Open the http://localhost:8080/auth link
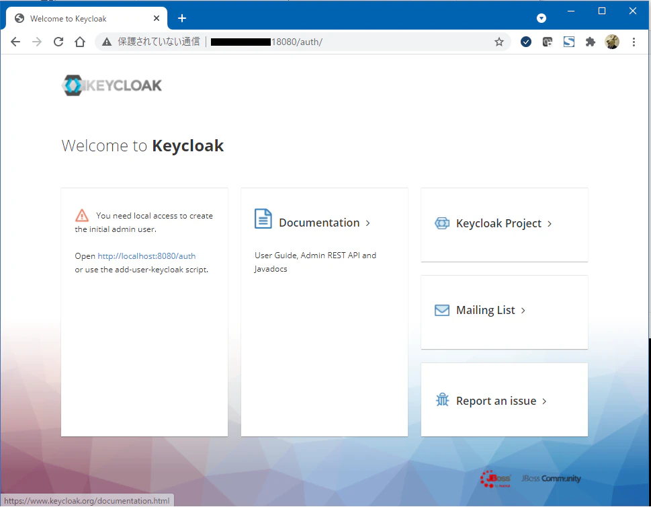 click(x=146, y=256)
